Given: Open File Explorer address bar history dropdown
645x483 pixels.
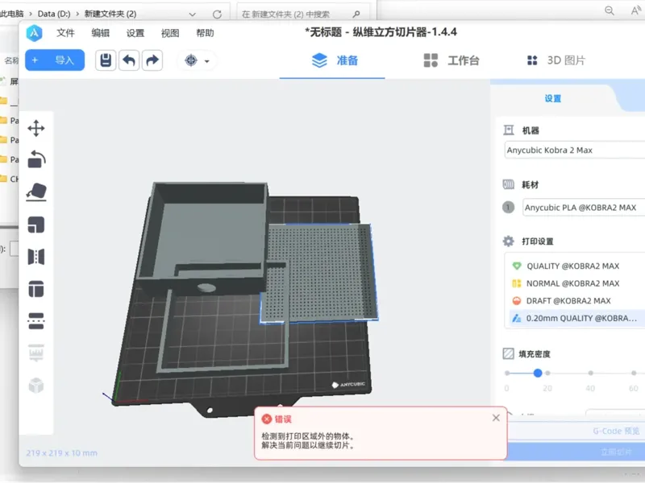Looking at the screenshot, I should [x=192, y=14].
